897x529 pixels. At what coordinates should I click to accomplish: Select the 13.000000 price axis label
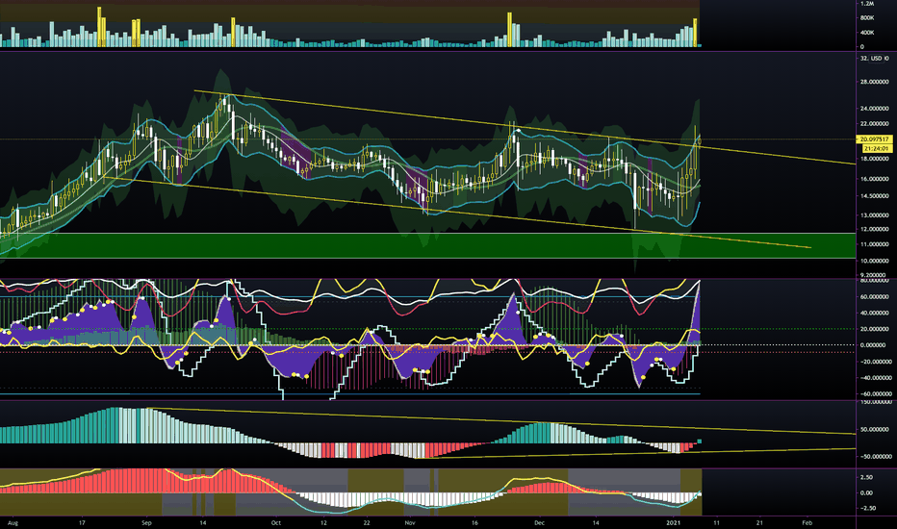click(x=874, y=215)
